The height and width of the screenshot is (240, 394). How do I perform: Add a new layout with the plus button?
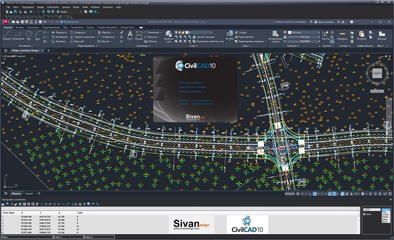click(39, 193)
